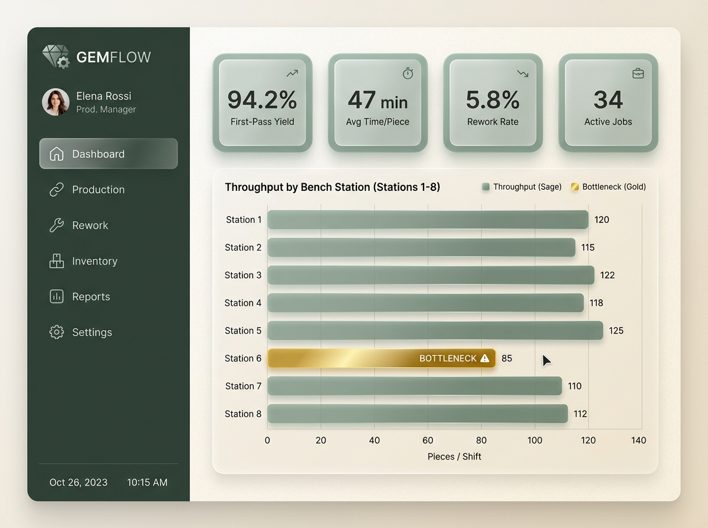This screenshot has width=708, height=528.
Task: Click the Reports bar chart icon
Action: pos(57,296)
